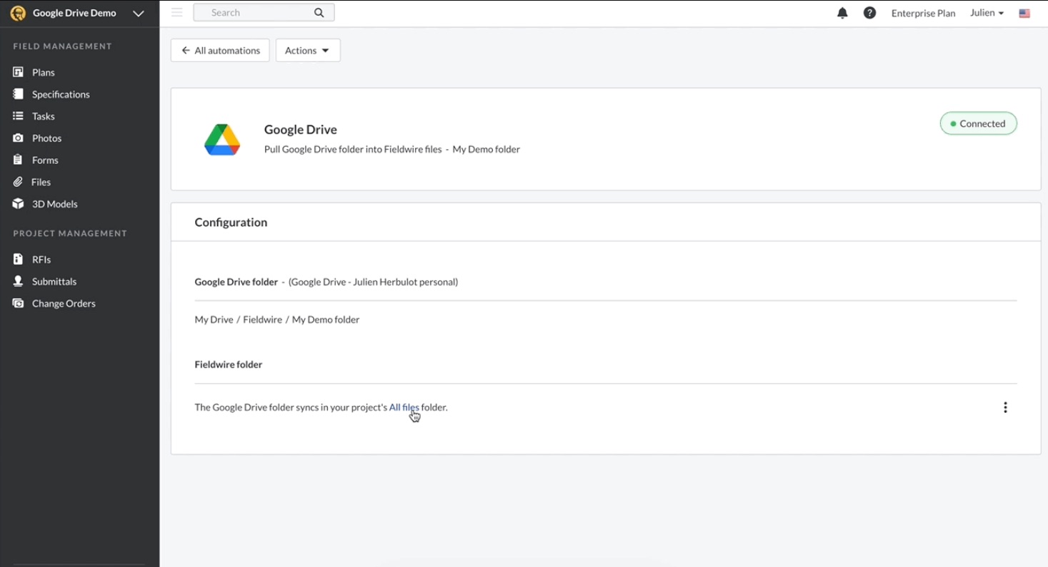
Task: Open the help question mark icon
Action: [x=869, y=13]
